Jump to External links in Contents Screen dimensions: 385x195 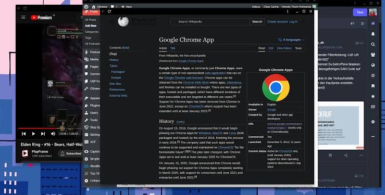(x=118, y=96)
